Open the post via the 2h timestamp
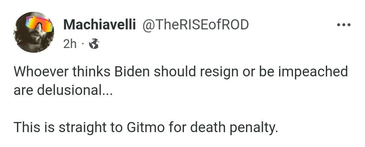Image resolution: width=365 pixels, height=147 pixels. pos(70,44)
